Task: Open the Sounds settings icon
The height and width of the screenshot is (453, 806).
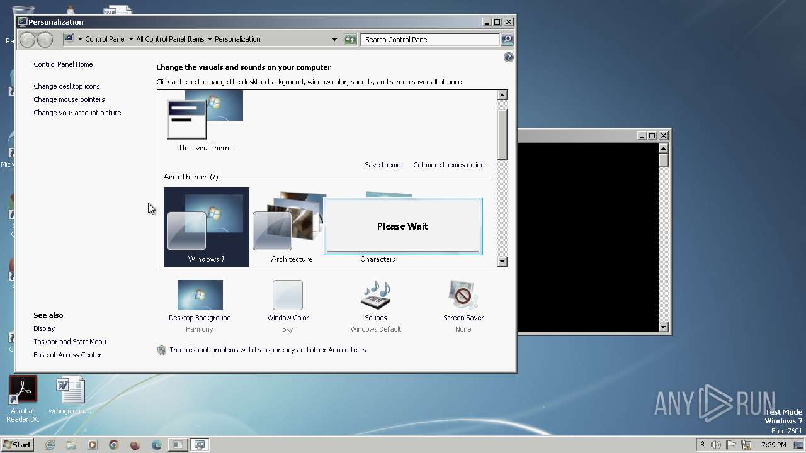Action: pyautogui.click(x=376, y=295)
